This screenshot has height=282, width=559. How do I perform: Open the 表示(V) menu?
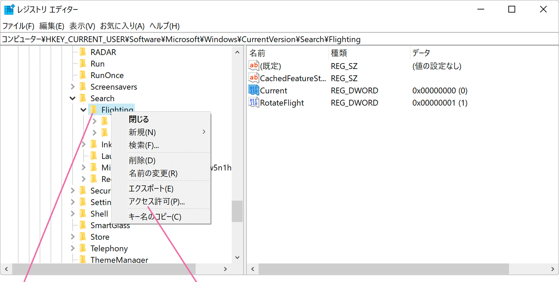[x=82, y=26]
